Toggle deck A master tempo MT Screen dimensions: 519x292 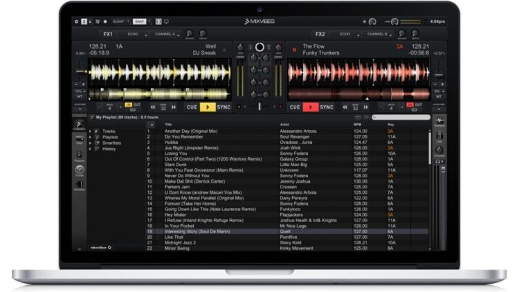tap(80, 97)
